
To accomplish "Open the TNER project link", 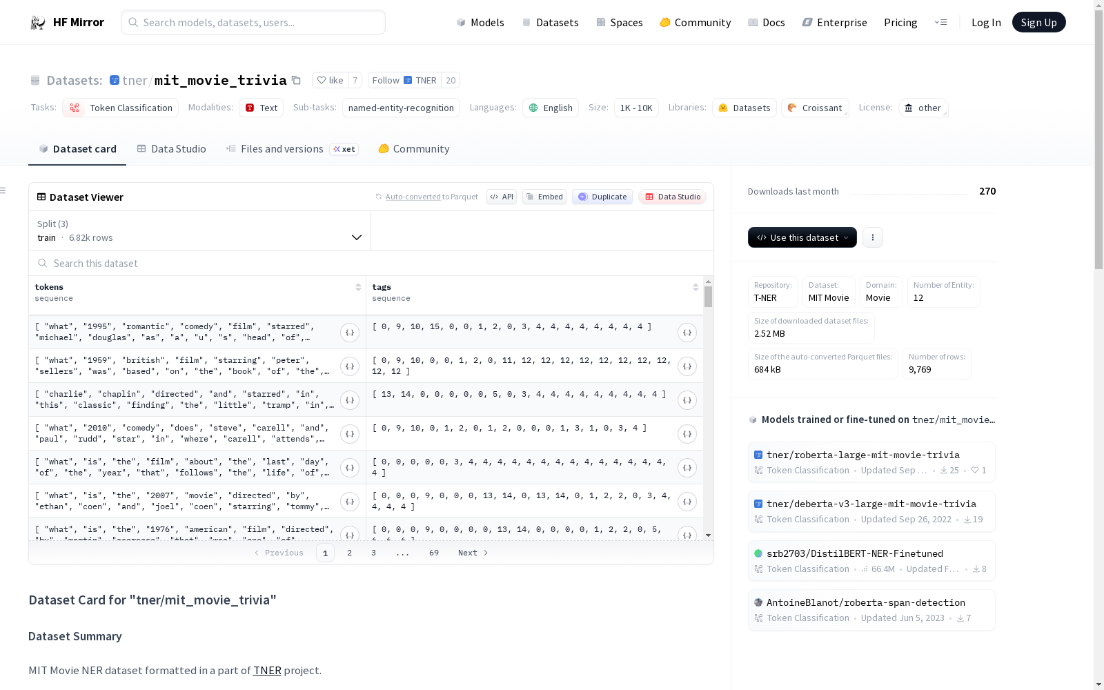I will coord(267,671).
